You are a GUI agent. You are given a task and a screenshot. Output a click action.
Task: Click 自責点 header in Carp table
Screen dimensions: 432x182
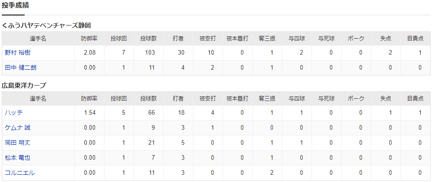(415, 98)
